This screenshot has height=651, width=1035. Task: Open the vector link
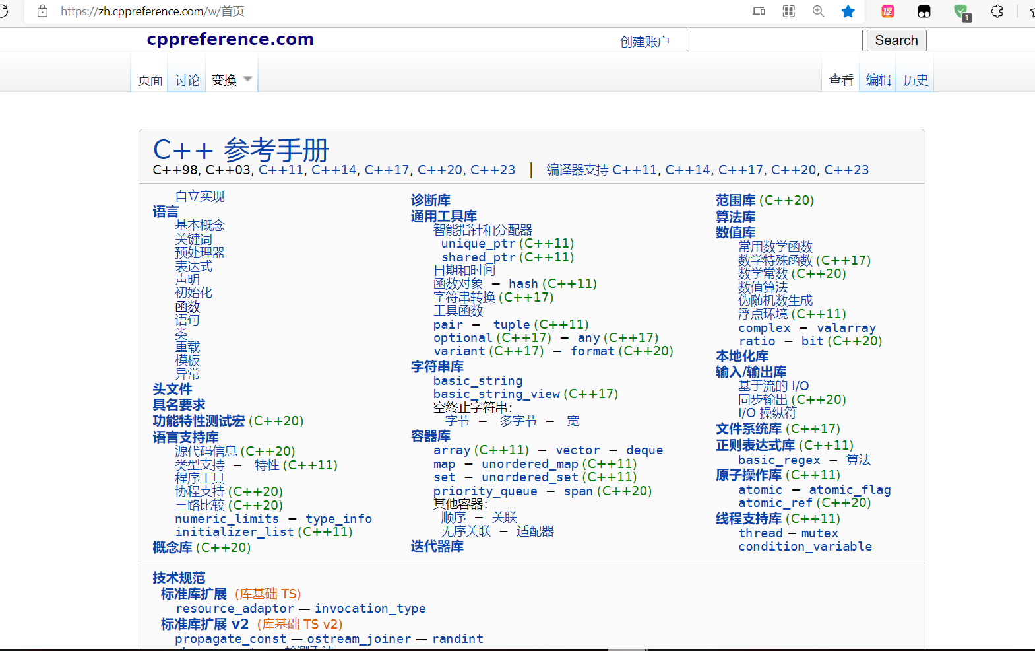pyautogui.click(x=578, y=450)
